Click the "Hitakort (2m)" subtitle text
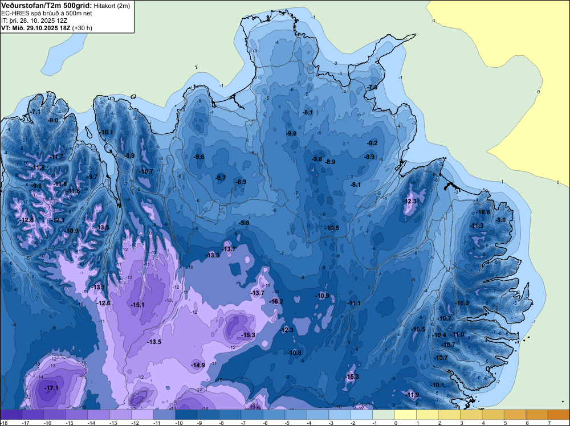This screenshot has height=426, width=570. pos(112,6)
